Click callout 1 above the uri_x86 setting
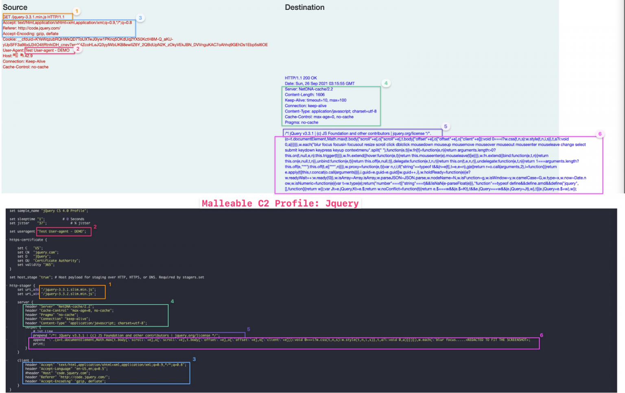625x393 pixels. click(x=110, y=285)
